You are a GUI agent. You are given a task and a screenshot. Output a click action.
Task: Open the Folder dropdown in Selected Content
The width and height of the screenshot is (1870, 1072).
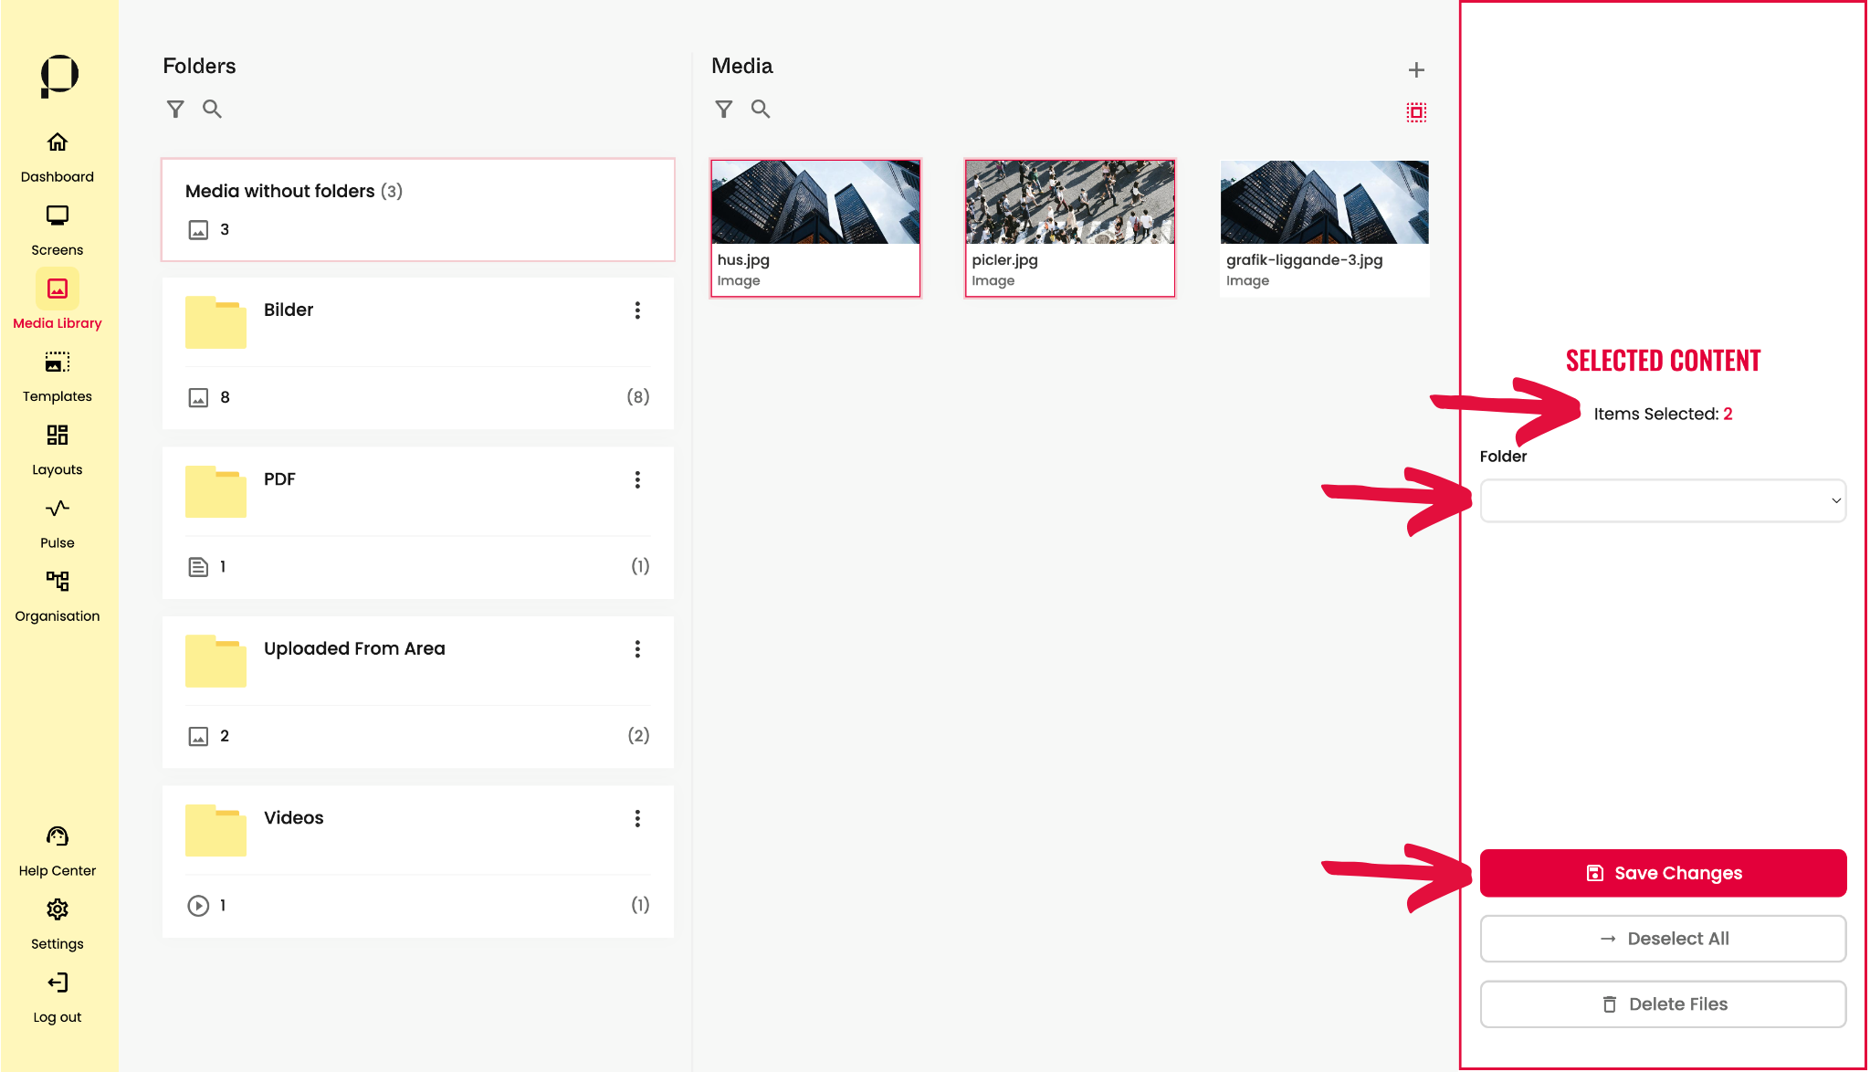[x=1662, y=500]
